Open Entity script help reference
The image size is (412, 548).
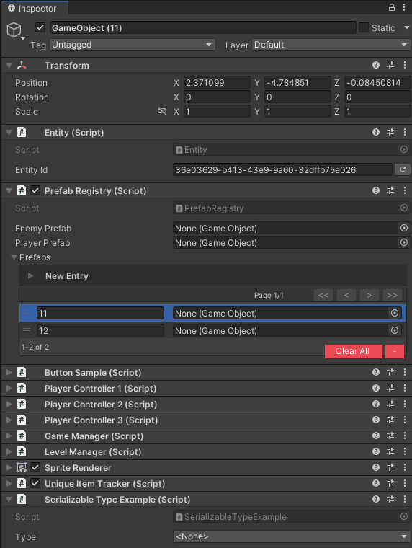(376, 132)
